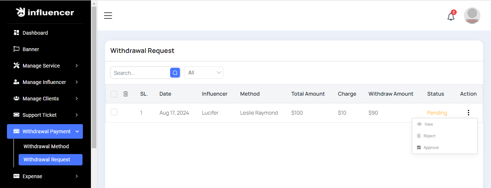Viewport: 491px width, 188px height.
Task: Go to the Withdrawal Method page
Action: [x=46, y=146]
